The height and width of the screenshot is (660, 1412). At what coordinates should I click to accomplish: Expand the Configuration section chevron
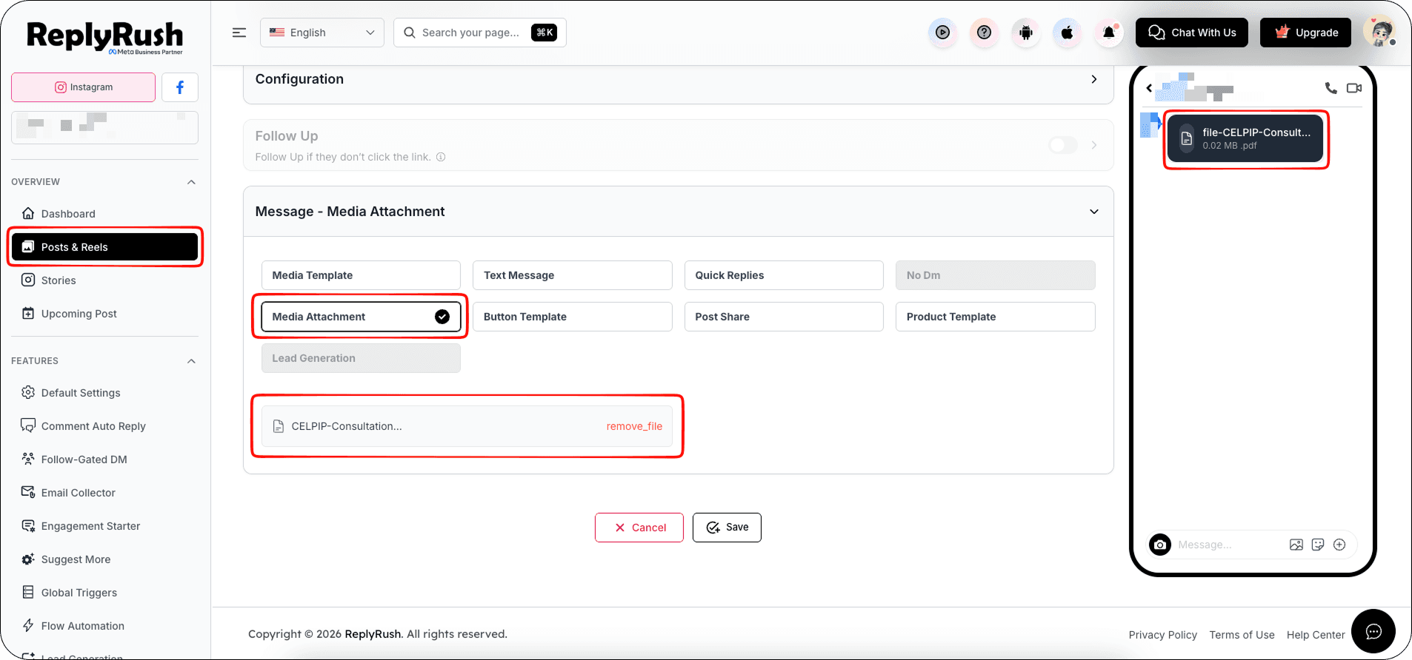(x=1093, y=79)
